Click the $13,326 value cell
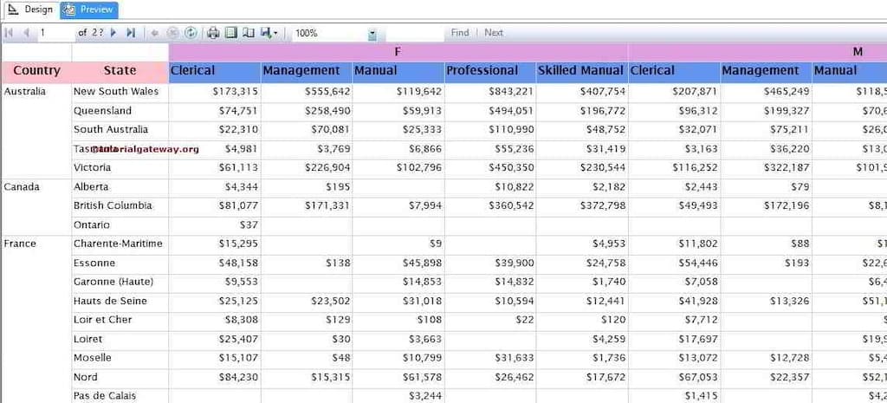887x403 pixels. 767,301
